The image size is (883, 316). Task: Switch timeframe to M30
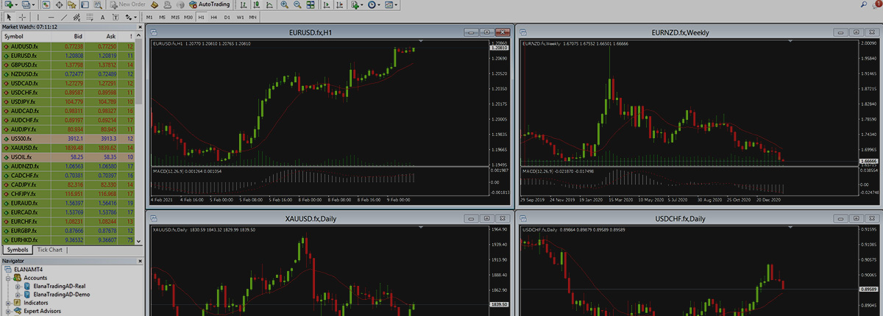[189, 17]
